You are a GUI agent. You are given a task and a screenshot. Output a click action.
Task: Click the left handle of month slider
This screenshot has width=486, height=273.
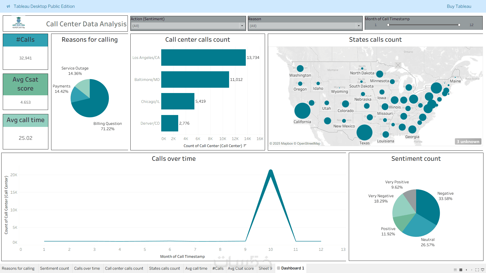[388, 25]
